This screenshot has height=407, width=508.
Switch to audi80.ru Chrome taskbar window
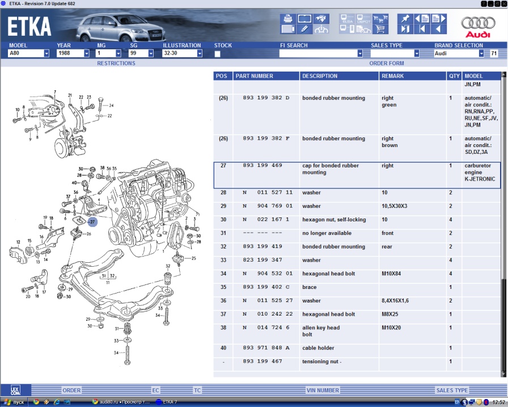[121, 402]
